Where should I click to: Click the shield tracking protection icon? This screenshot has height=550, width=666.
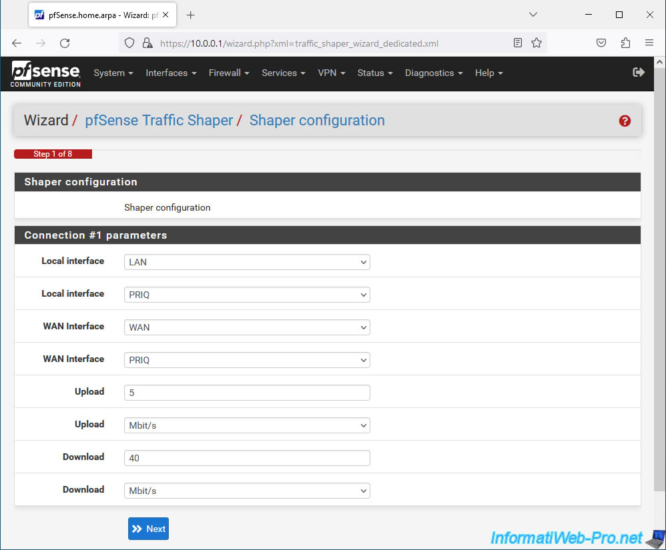(129, 43)
